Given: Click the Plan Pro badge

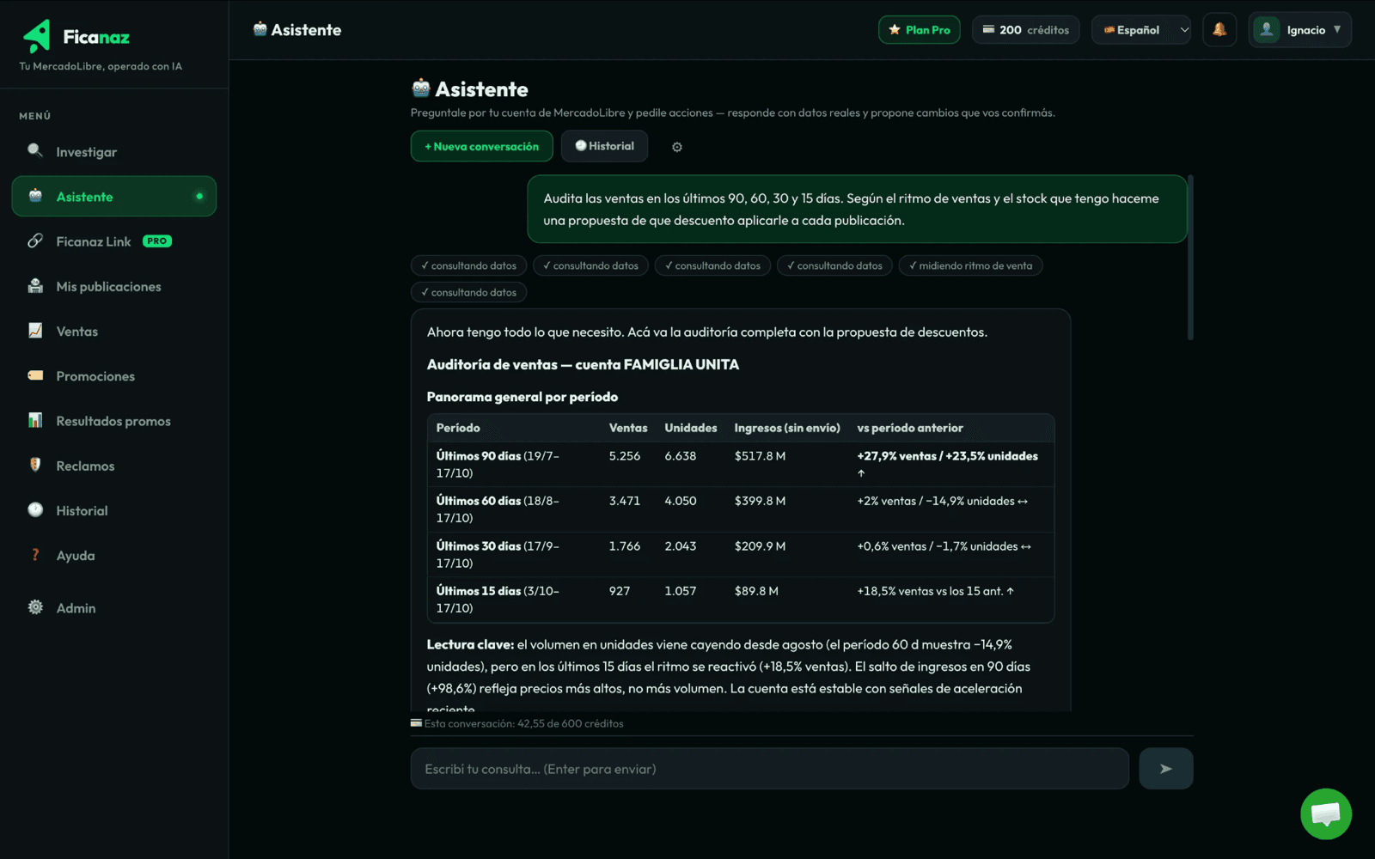Looking at the screenshot, I should pos(920,30).
